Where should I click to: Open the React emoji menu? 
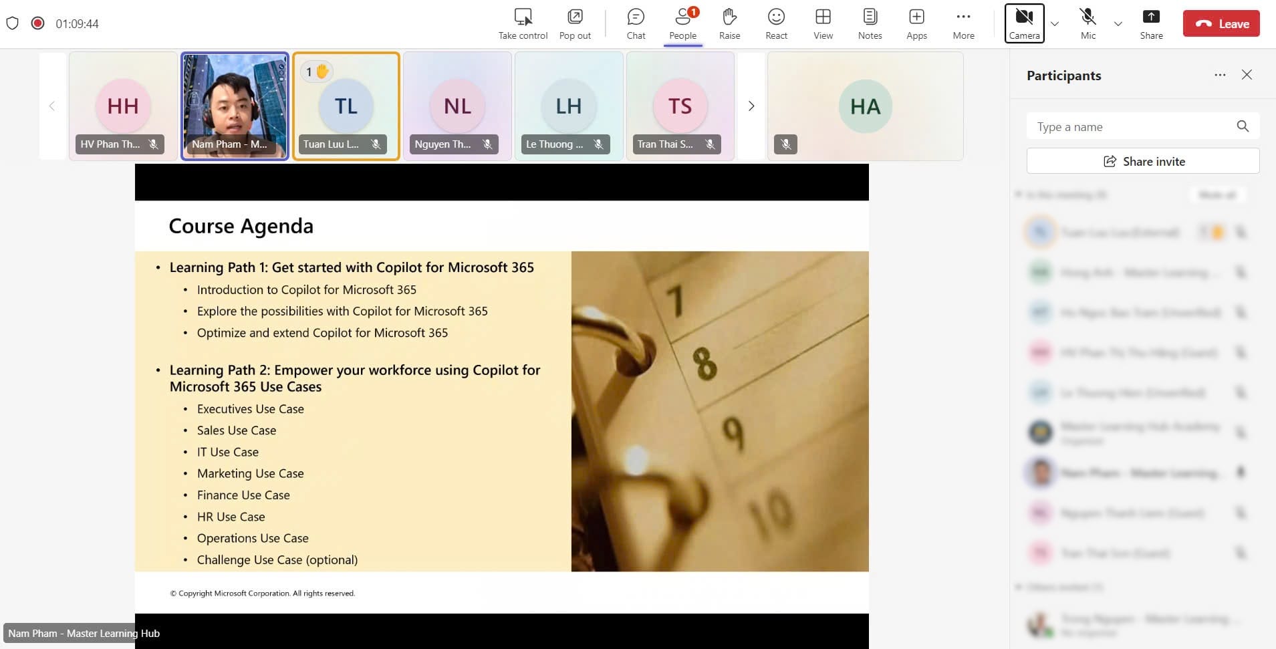pos(776,24)
